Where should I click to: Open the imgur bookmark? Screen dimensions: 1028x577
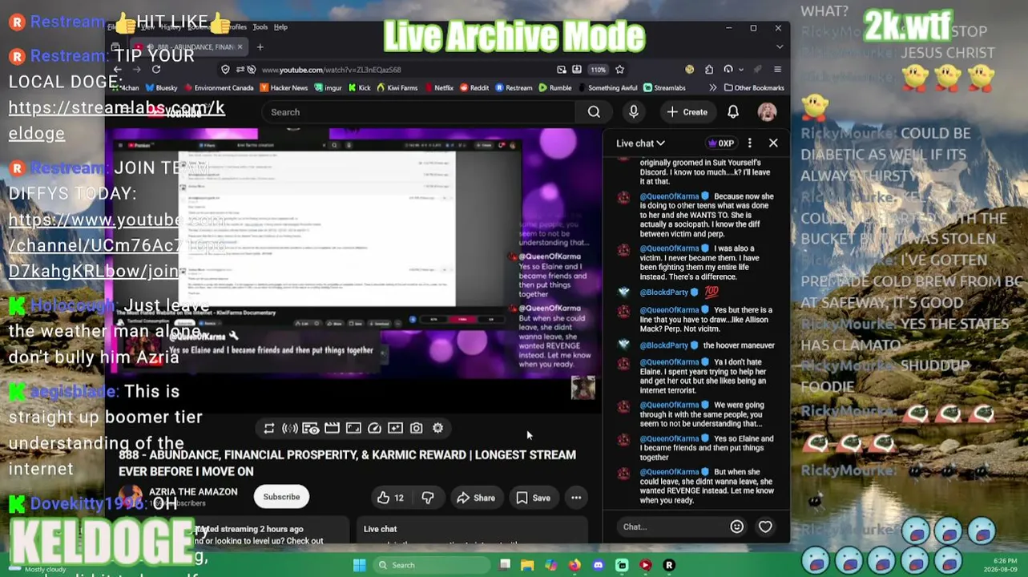329,88
